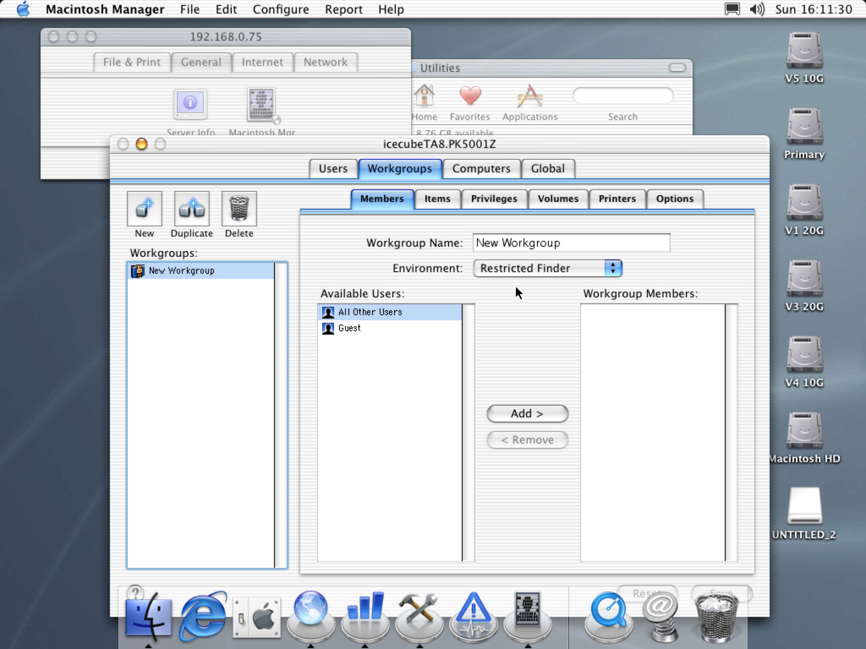Image resolution: width=866 pixels, height=649 pixels.
Task: Select the V3 20G drive on desktop
Action: 804,279
